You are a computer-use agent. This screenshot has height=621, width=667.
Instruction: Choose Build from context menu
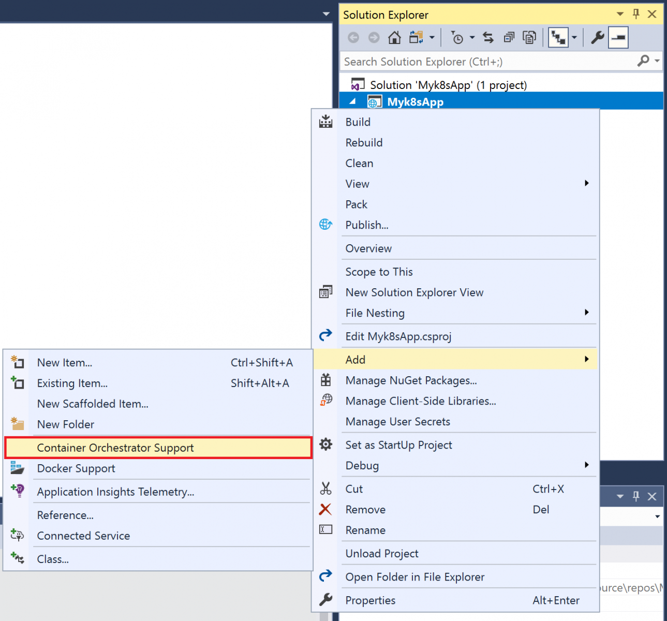coord(358,122)
